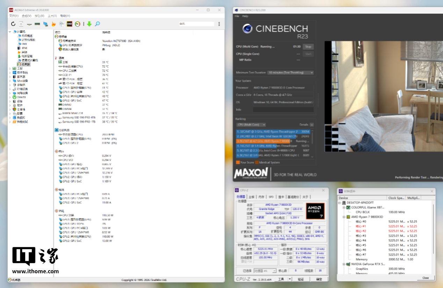Switch to the 关于 tab in CPU-Z

pos(305,197)
